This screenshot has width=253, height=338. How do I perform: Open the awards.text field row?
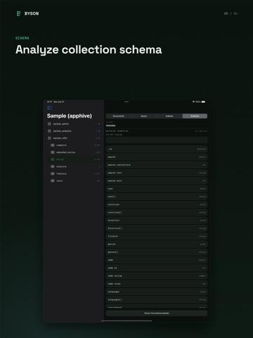[x=157, y=173]
